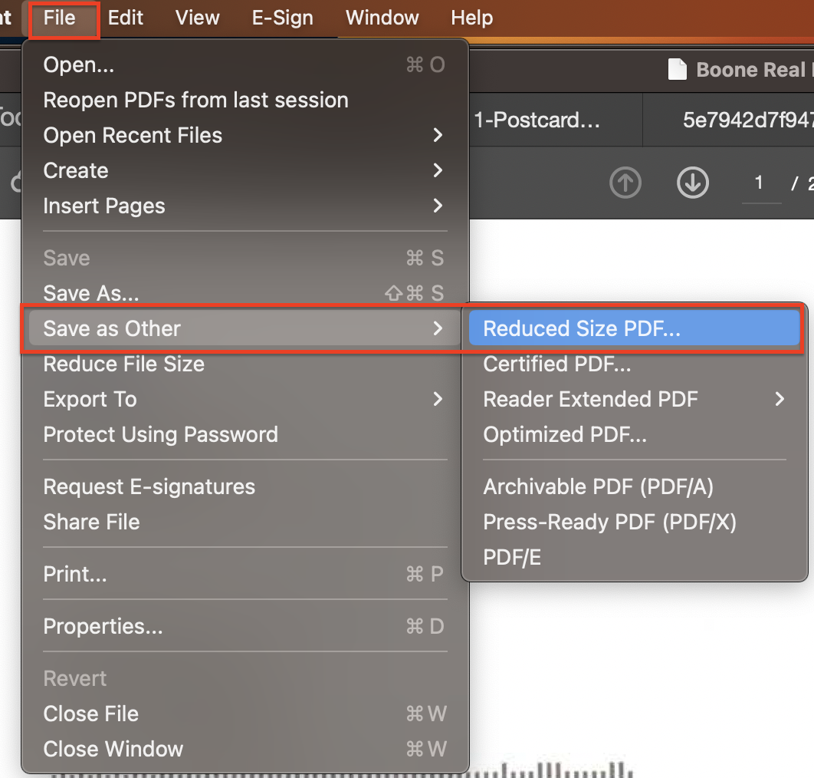Click the previous page up arrow icon
814x778 pixels.
(x=625, y=183)
